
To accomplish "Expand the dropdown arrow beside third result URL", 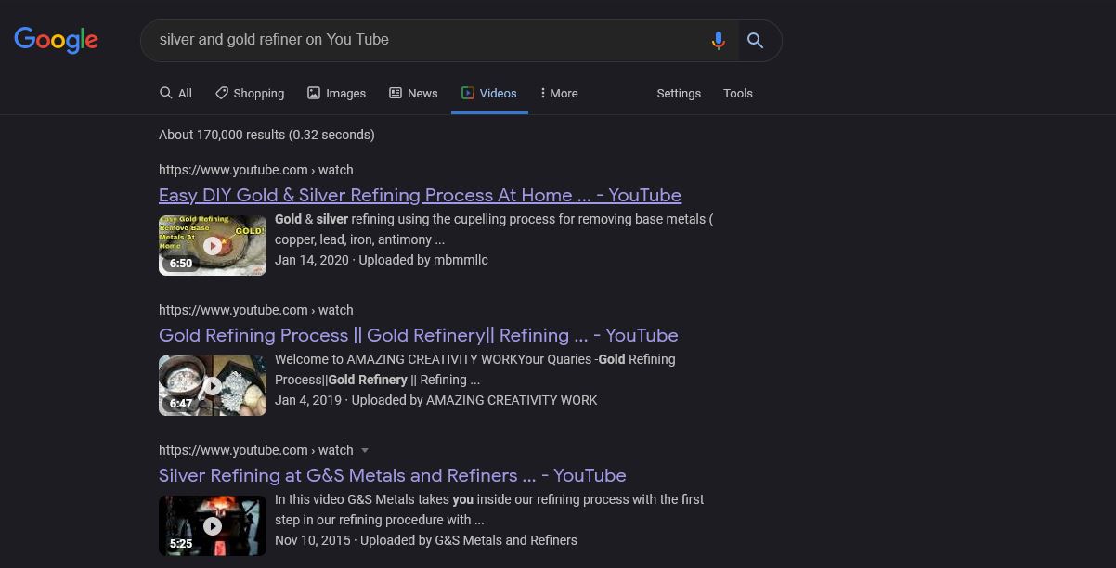I will click(364, 450).
